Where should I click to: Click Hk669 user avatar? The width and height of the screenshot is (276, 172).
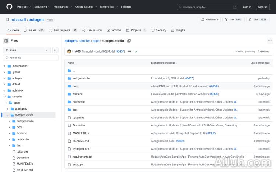tap(69, 51)
